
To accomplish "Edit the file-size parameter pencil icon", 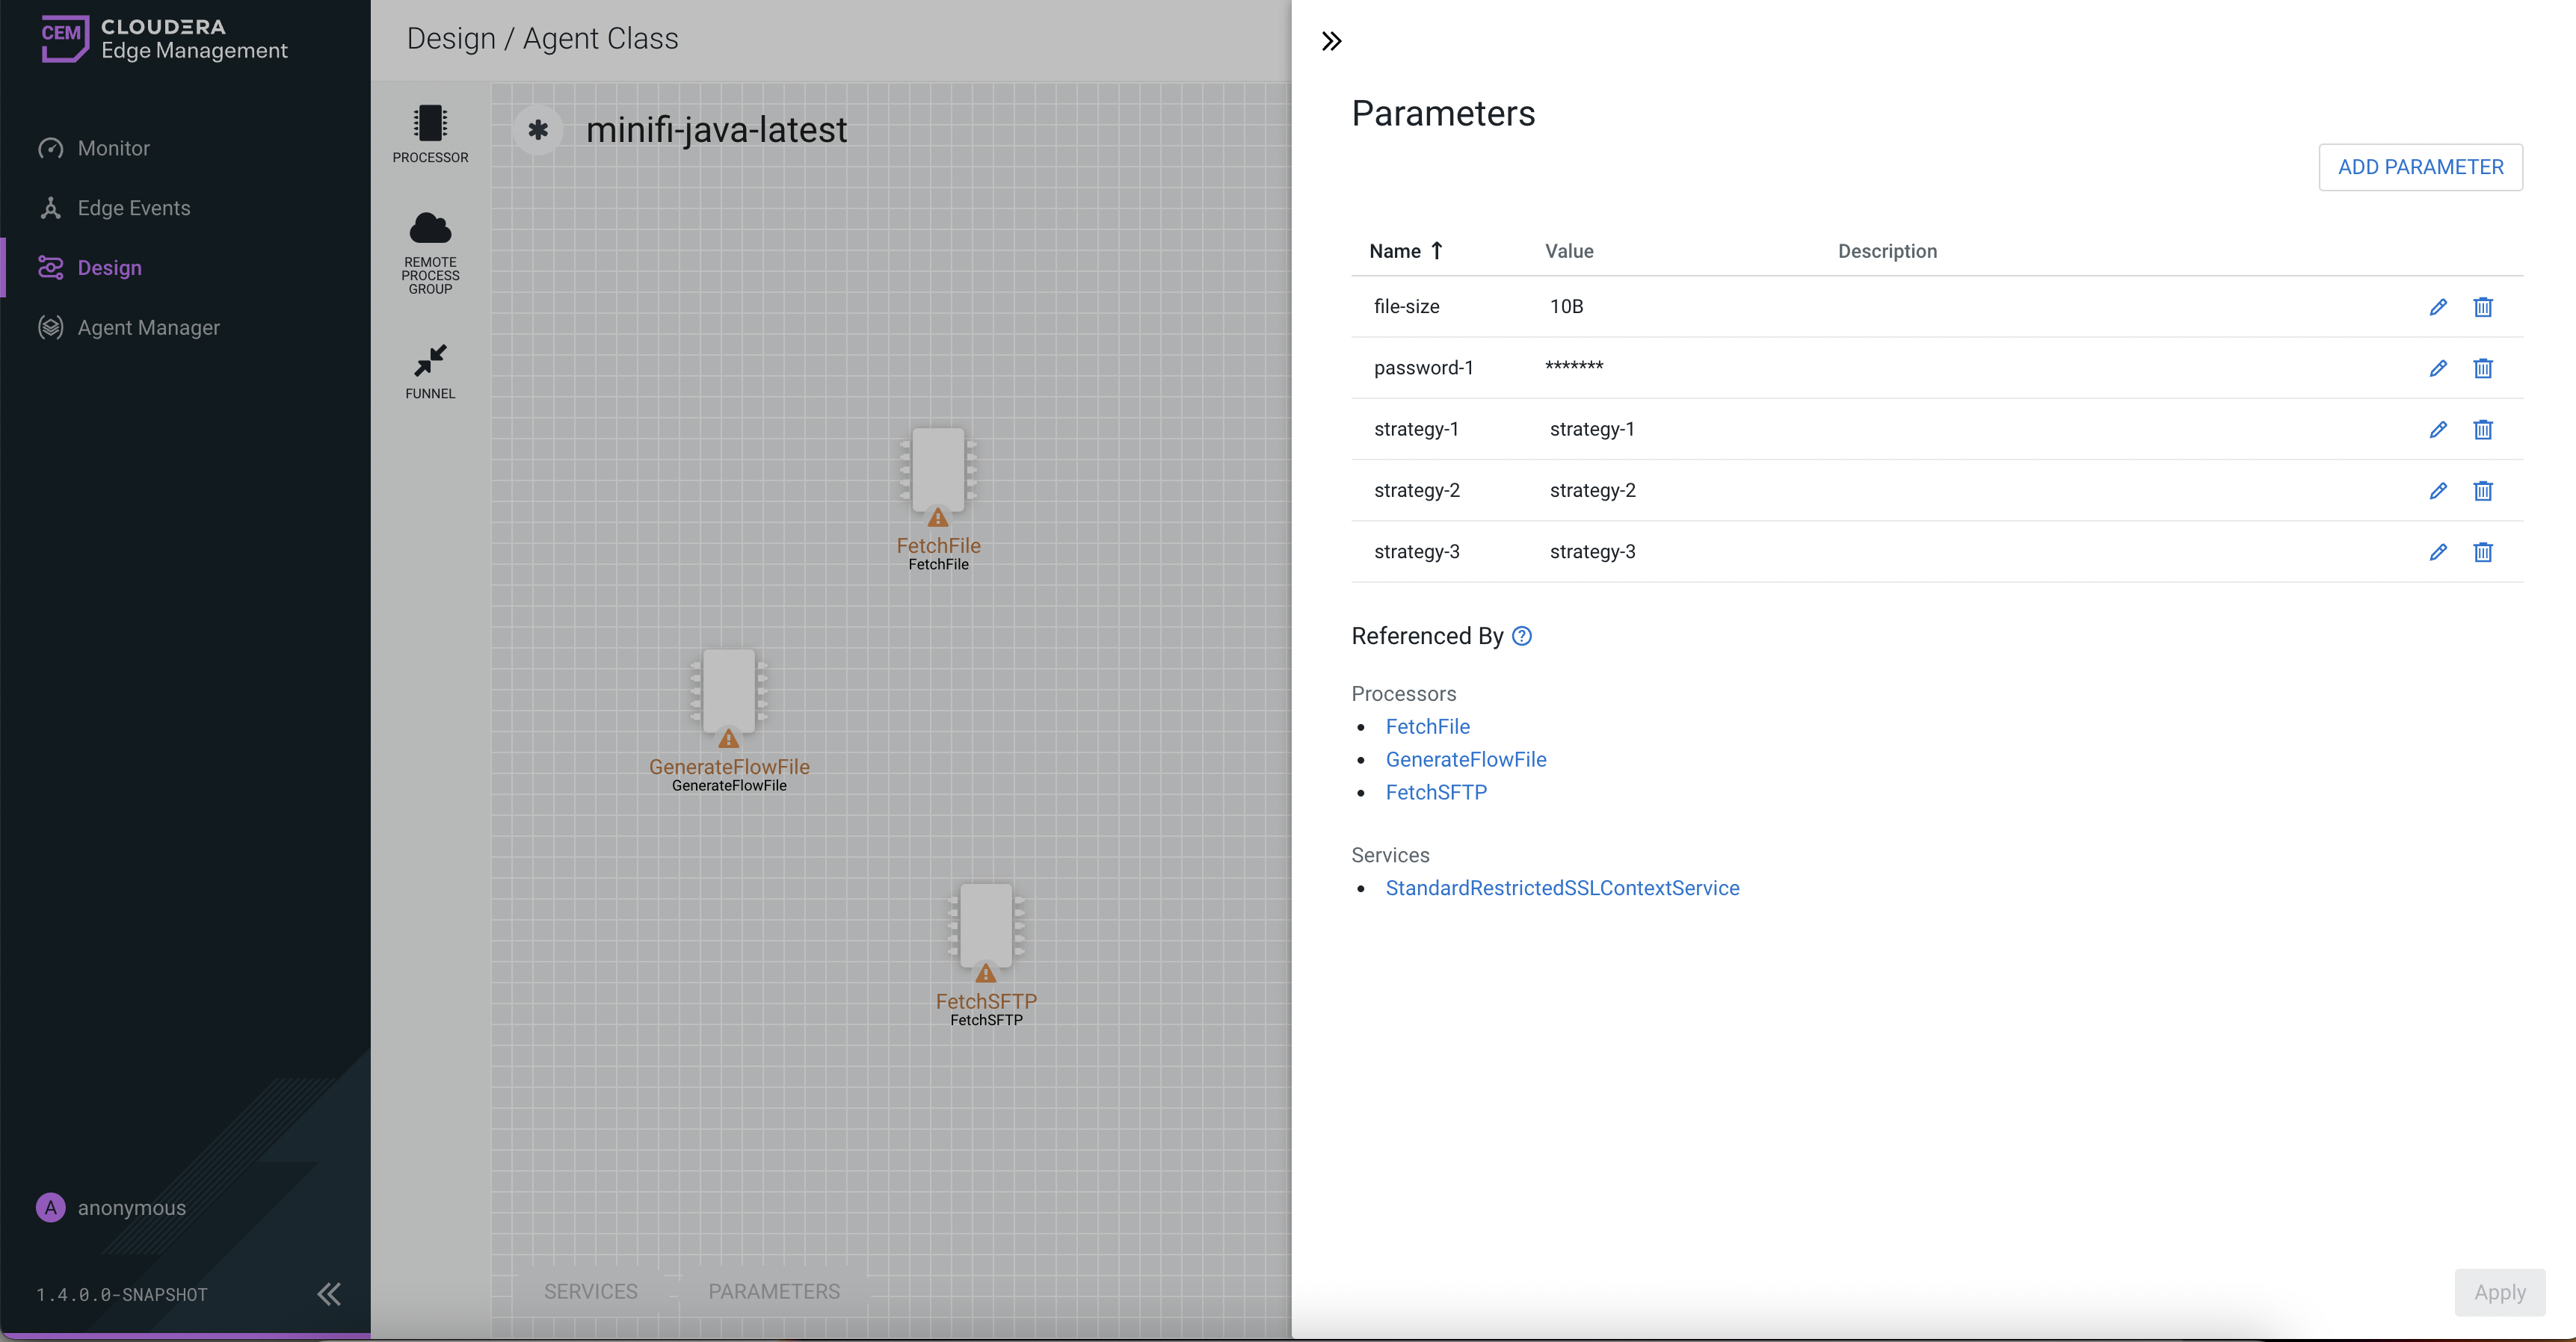I will 2437,307.
